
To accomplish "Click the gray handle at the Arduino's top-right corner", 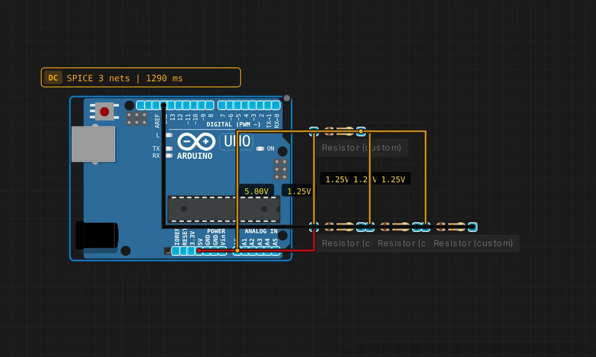I will point(287,98).
